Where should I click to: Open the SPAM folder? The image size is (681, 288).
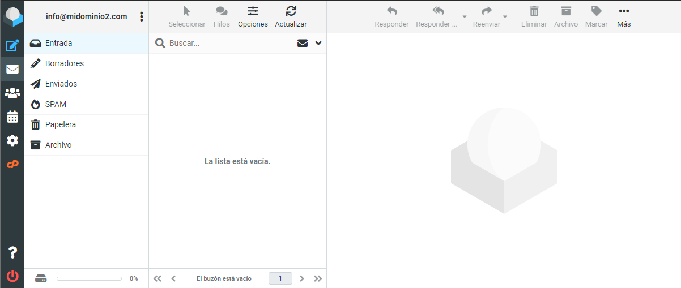[56, 104]
